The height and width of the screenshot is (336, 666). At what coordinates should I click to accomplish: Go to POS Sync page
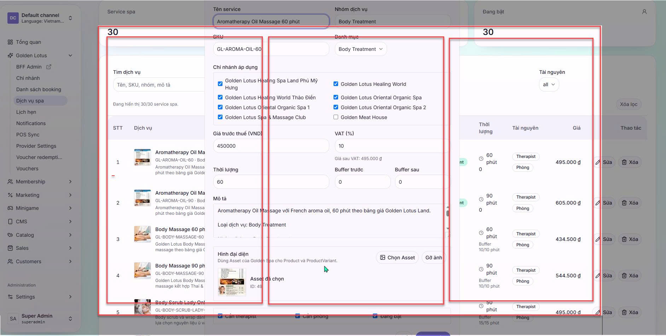point(28,135)
